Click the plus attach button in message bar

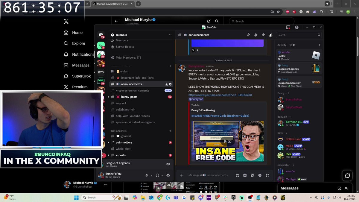182,175
